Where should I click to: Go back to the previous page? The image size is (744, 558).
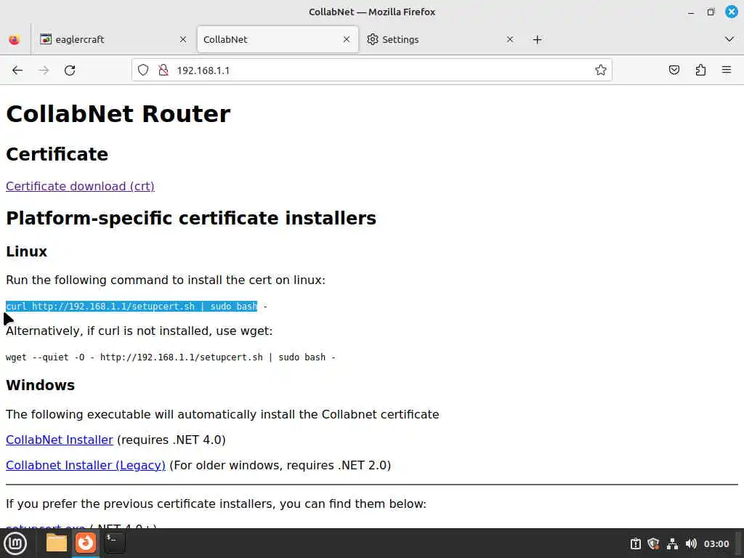point(17,70)
